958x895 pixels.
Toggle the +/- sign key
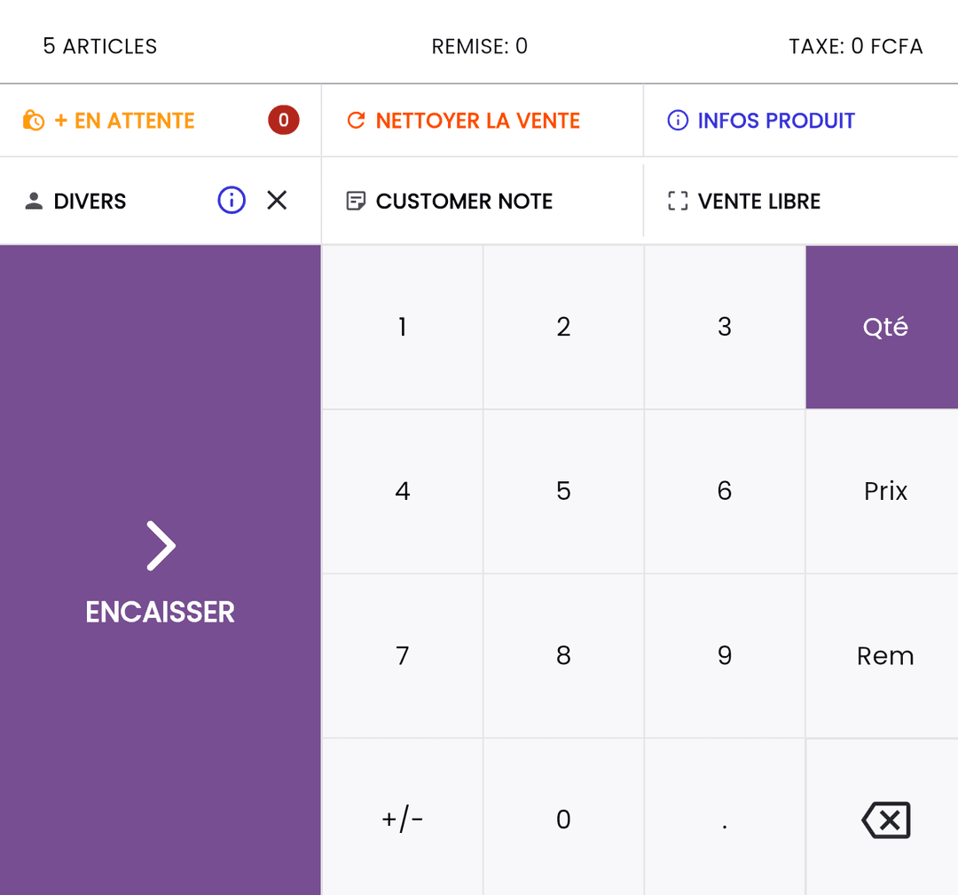pos(402,820)
